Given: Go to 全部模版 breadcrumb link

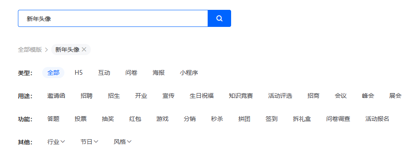Looking at the screenshot, I should [30, 50].
